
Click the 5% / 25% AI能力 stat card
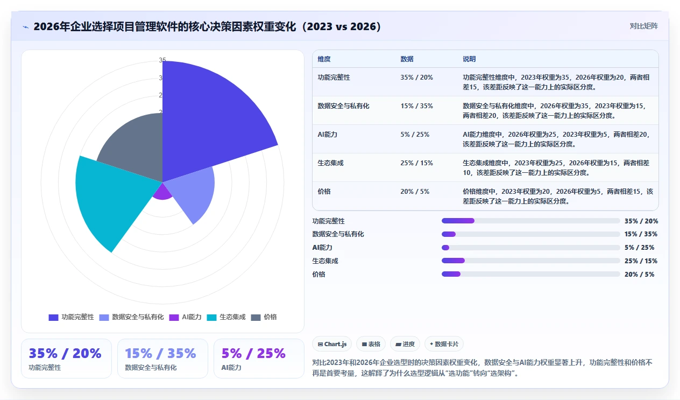pos(259,359)
